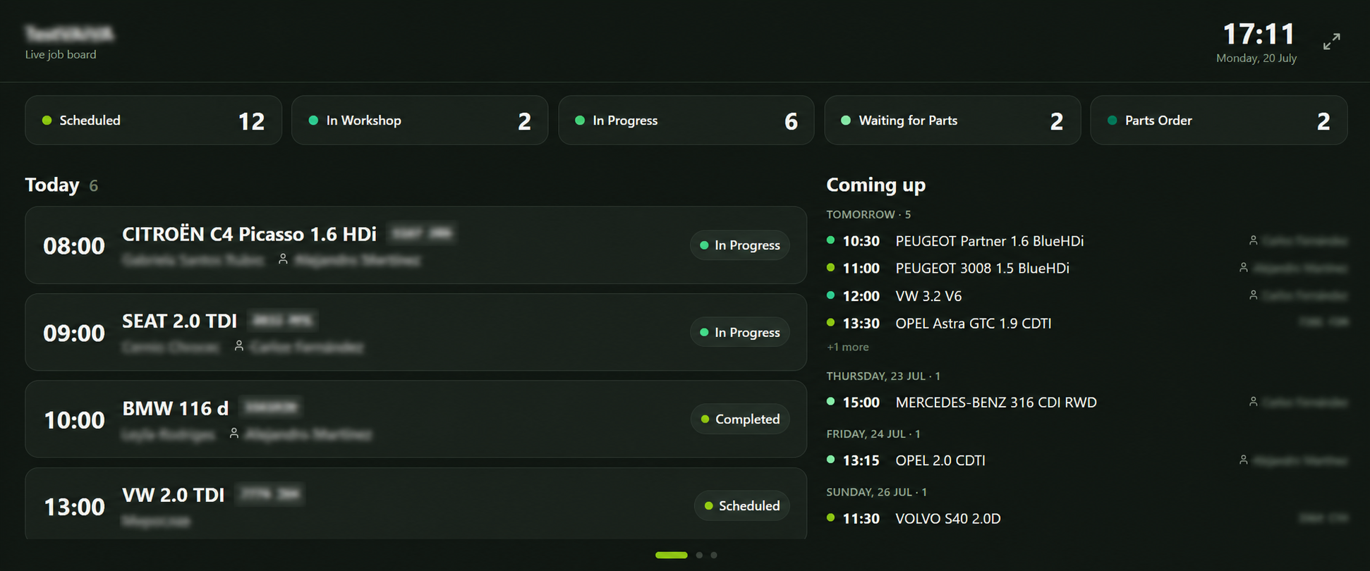The image size is (1370, 571).
Task: Click mechanic person icon on SEAT job
Action: (239, 346)
